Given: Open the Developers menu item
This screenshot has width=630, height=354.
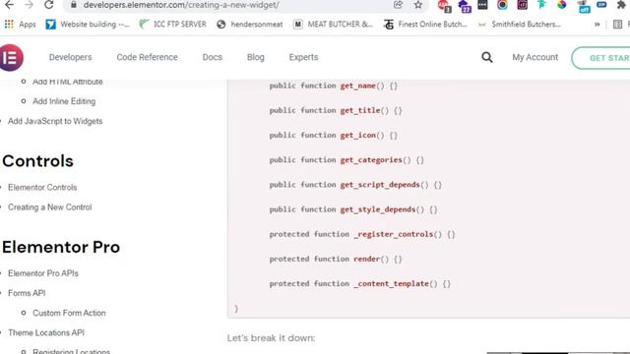Looking at the screenshot, I should pyautogui.click(x=70, y=57).
